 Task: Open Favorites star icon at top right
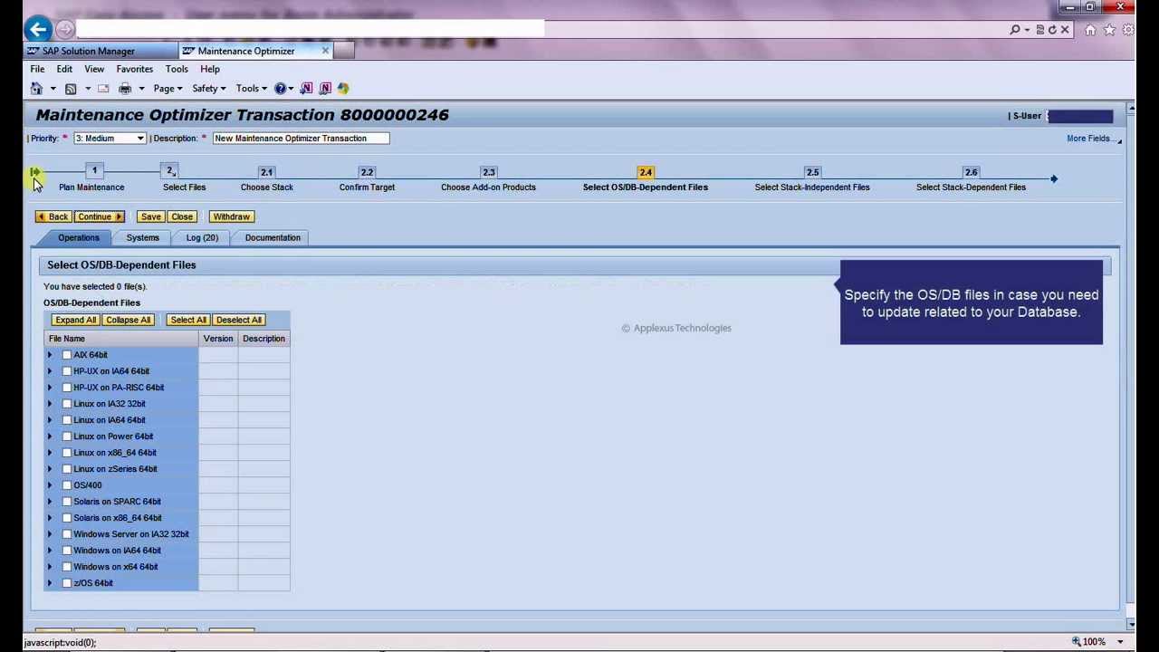1109,31
